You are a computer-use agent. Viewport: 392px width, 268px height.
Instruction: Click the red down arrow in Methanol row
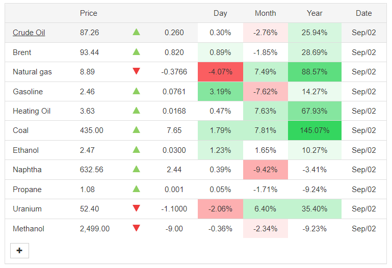pos(136,228)
